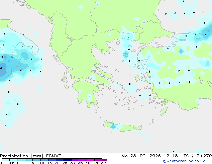Select the 20–25 mm dark blue swatch
This screenshot has width=212, height=164.
click(60, 160)
